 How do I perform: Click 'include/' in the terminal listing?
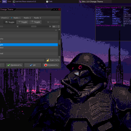tap(100, 22)
